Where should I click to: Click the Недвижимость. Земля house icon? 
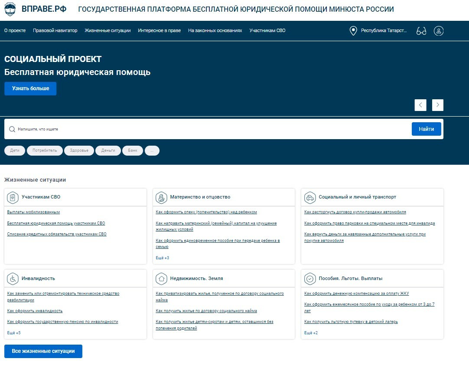point(161,278)
